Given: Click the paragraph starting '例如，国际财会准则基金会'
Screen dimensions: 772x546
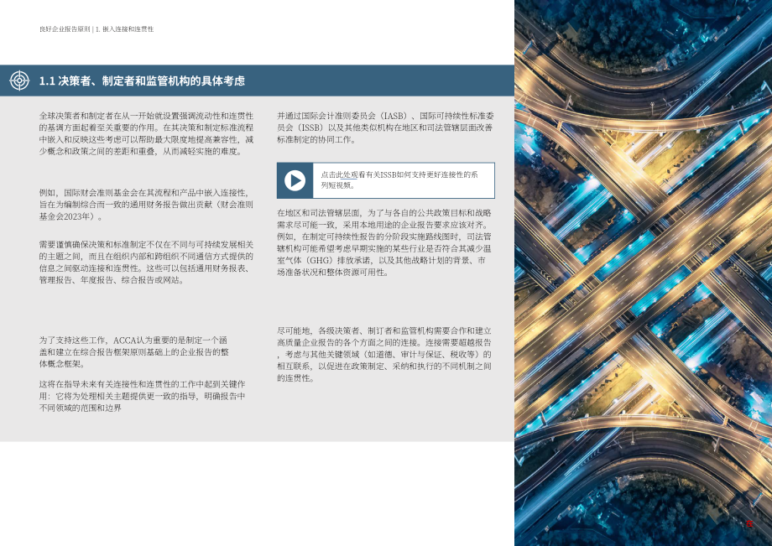Looking at the screenshot, I should tap(146, 205).
